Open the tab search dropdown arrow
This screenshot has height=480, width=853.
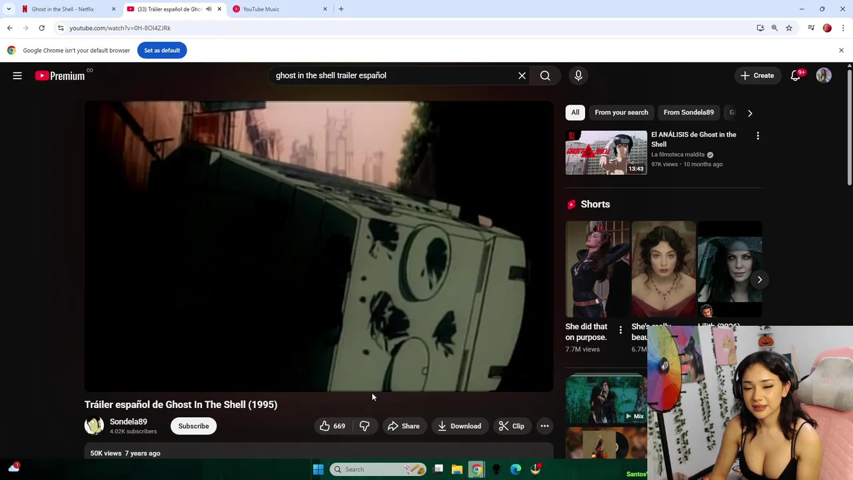tap(9, 9)
